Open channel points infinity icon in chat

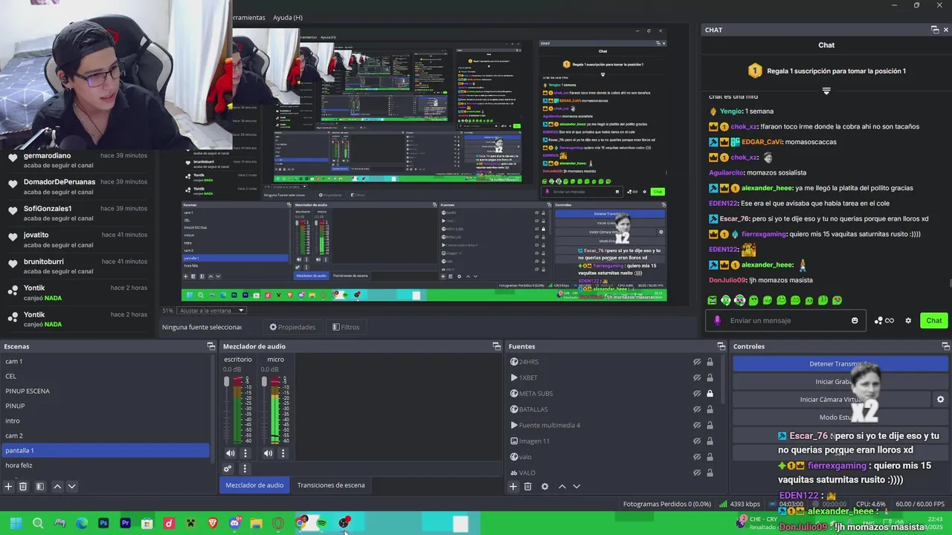[884, 320]
